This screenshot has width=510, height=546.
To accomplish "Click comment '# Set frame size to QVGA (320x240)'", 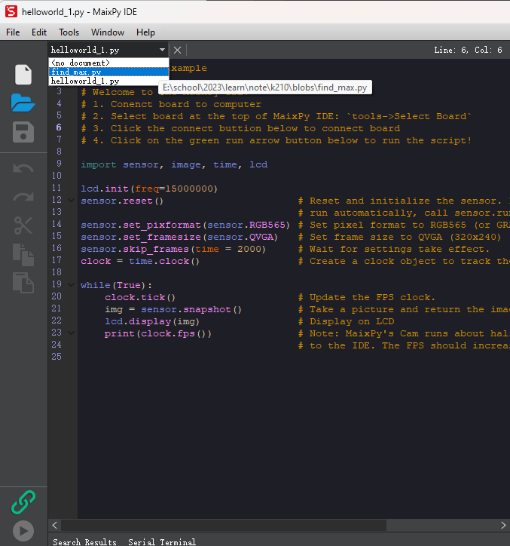I will (399, 237).
